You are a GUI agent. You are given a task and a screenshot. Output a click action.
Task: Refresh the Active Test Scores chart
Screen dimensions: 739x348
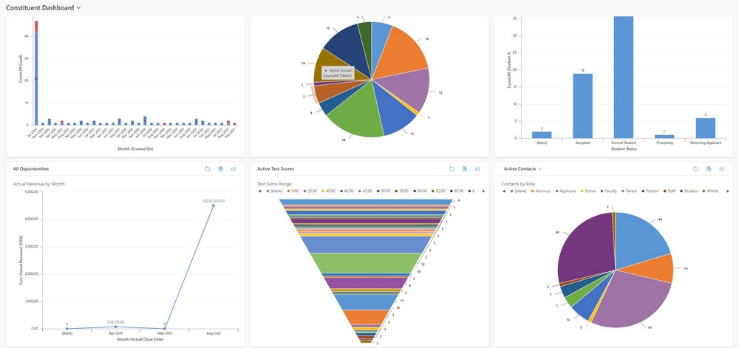(x=452, y=168)
